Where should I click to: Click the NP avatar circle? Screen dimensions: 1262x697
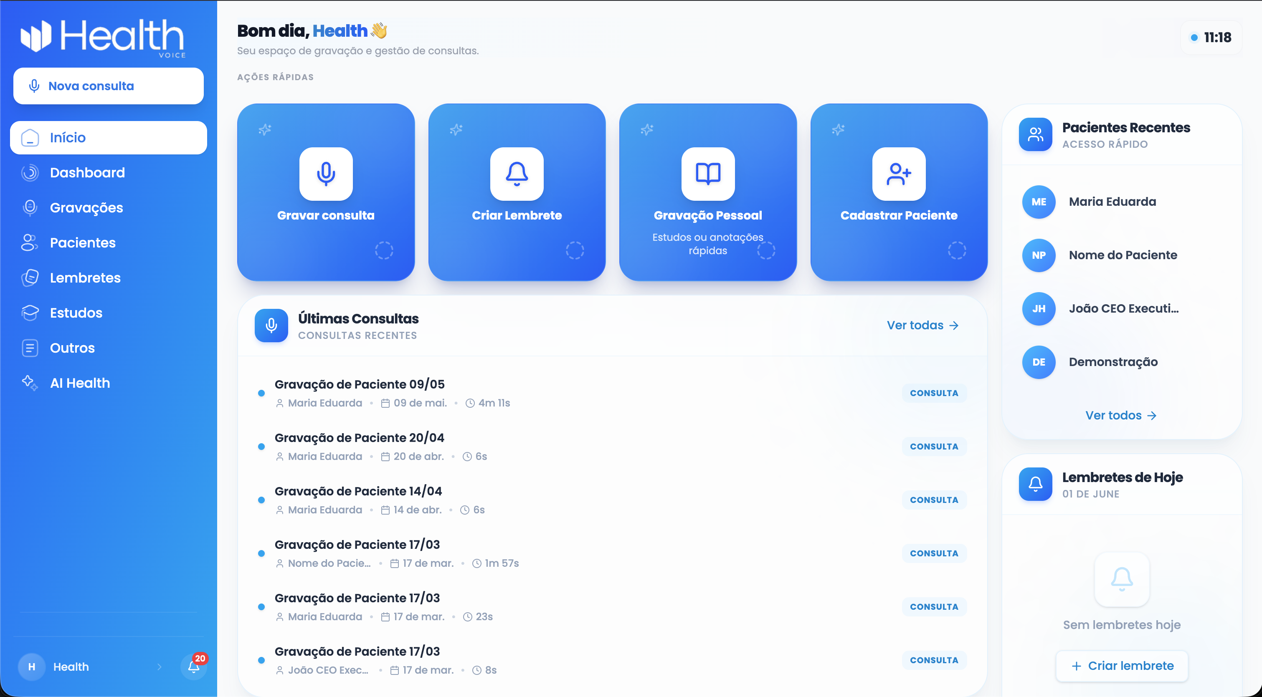[x=1039, y=255]
